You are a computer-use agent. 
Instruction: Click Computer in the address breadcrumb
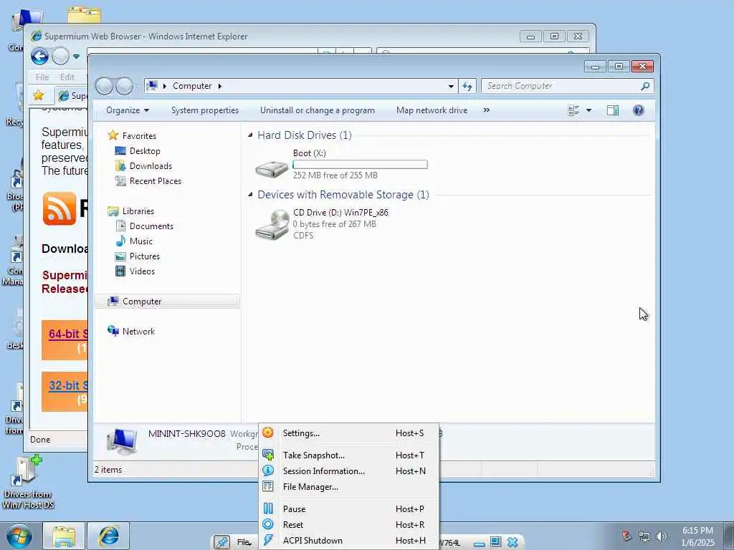click(x=192, y=86)
